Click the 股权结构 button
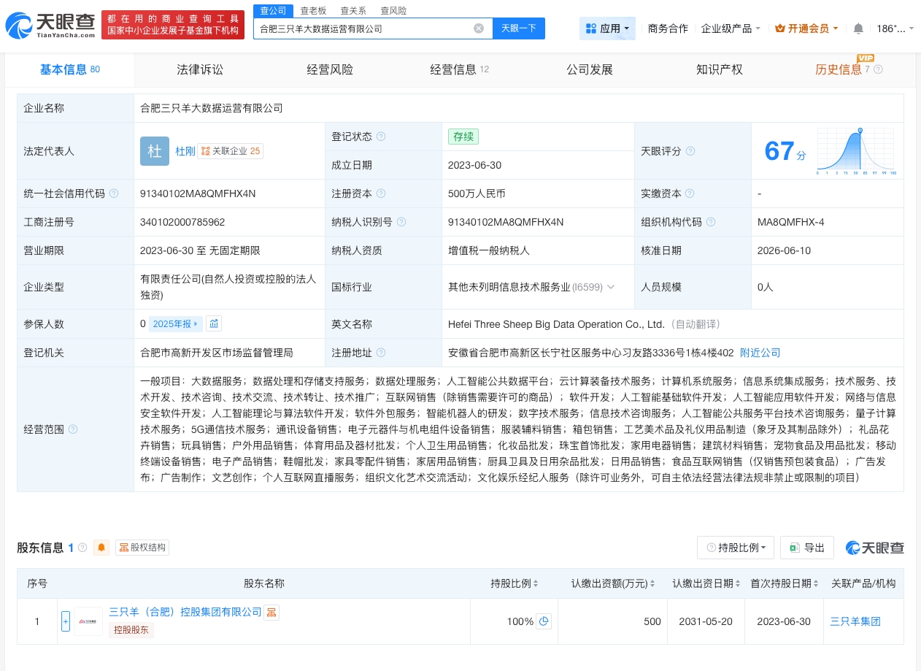This screenshot has width=921, height=671. tap(142, 548)
